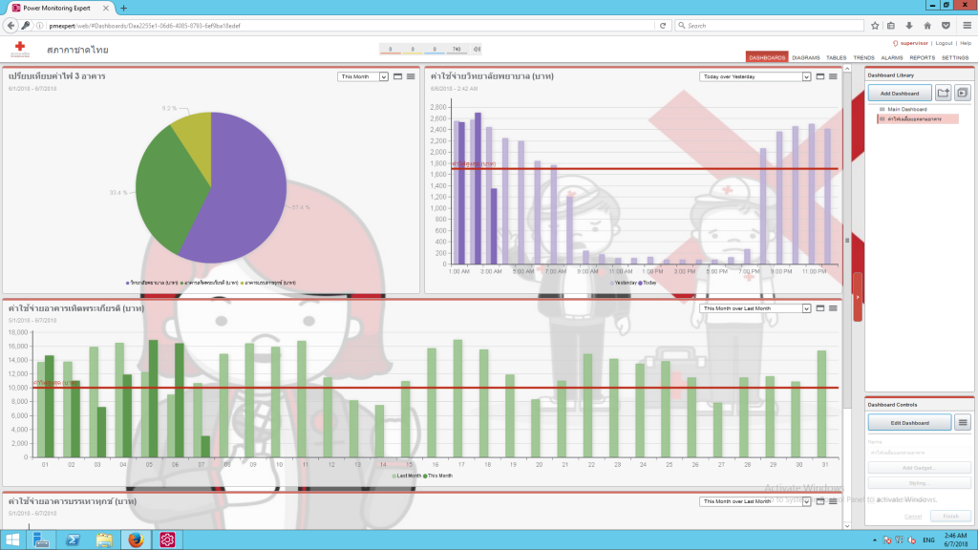Open the ALARMS tab

891,57
